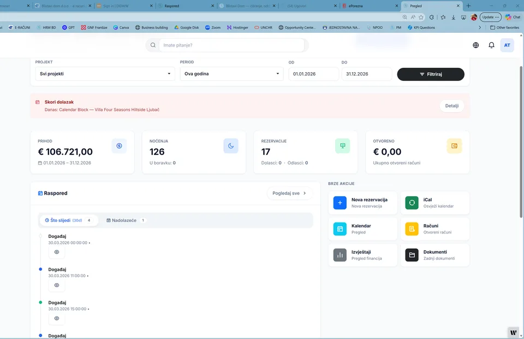Open the Izvještaji bar chart icon
This screenshot has height=339, width=524.
340,255
